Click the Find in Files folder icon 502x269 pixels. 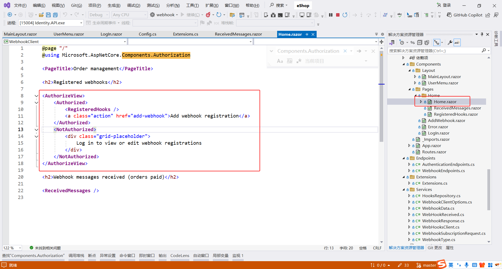coord(232,15)
